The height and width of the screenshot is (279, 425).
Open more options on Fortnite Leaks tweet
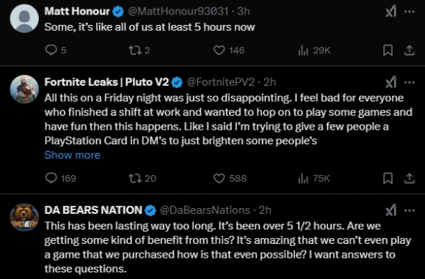point(410,82)
